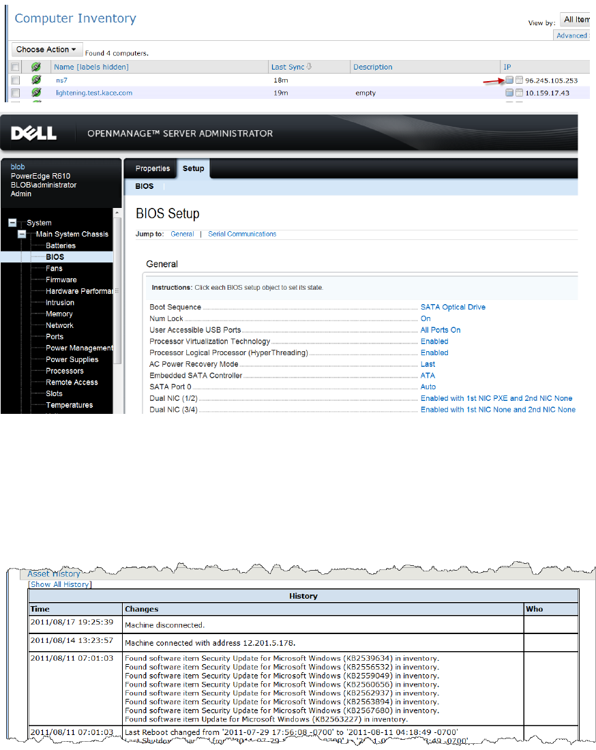The height and width of the screenshot is (750, 596).
Task: Select Hardware Performance in the tree
Action: 79,291
